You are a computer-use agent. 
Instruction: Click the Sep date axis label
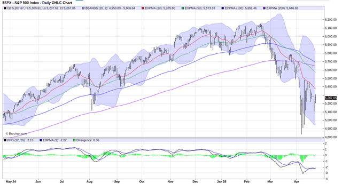point(117,181)
